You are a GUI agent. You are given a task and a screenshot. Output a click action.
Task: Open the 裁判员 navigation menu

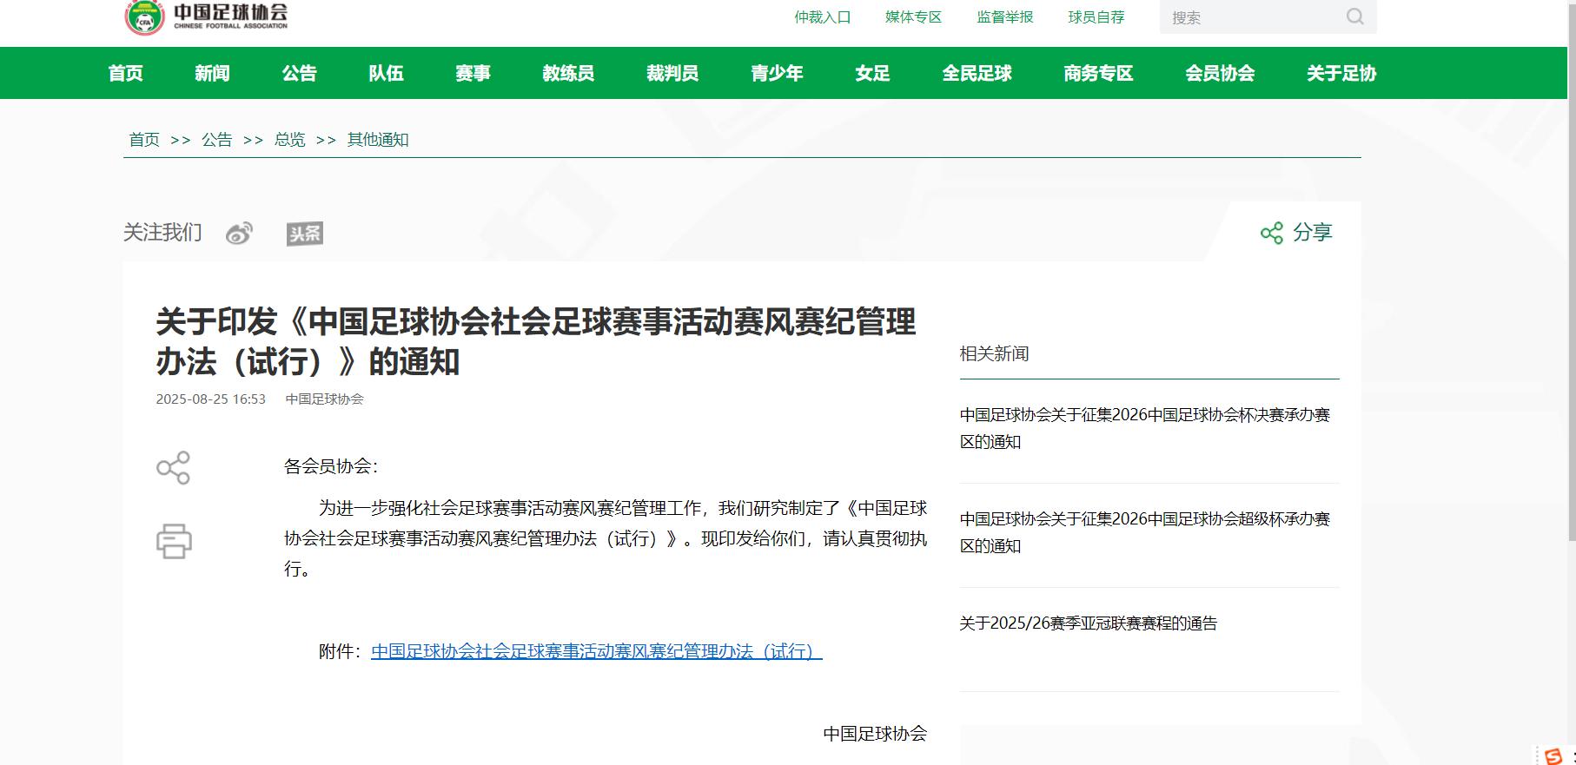[673, 73]
